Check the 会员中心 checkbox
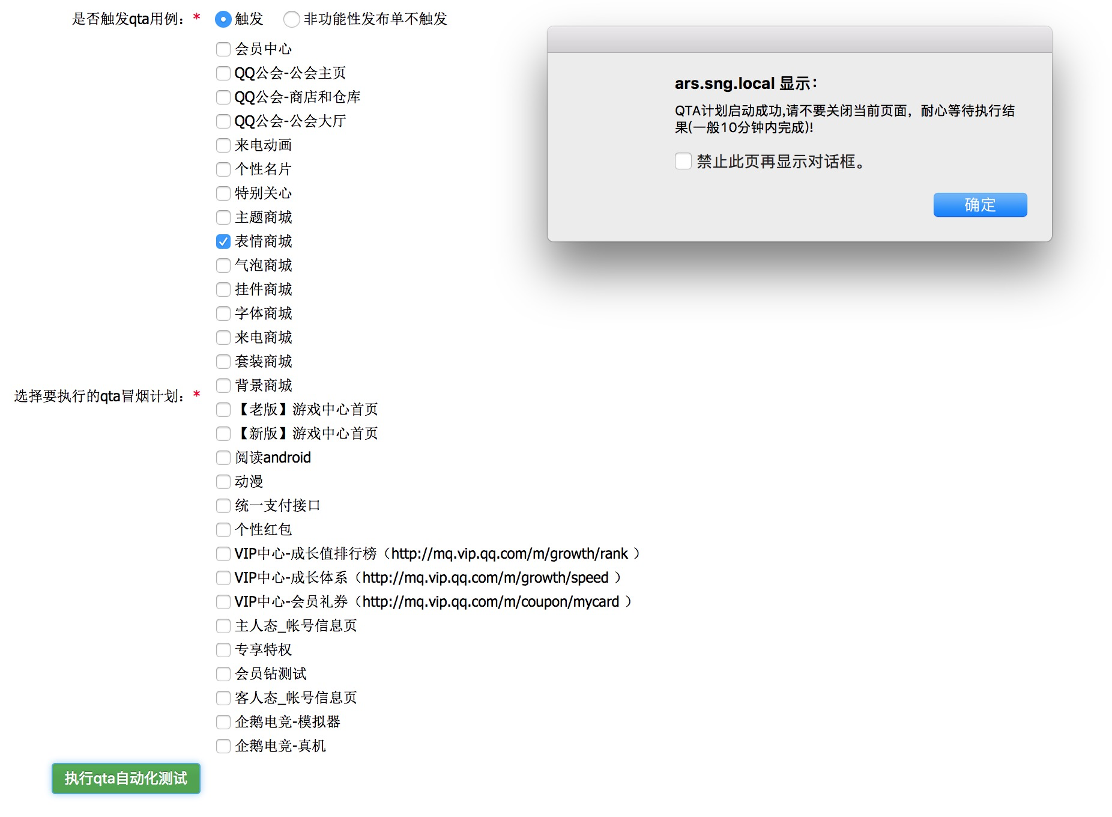Screen dimensions: 1112x817 (x=223, y=49)
